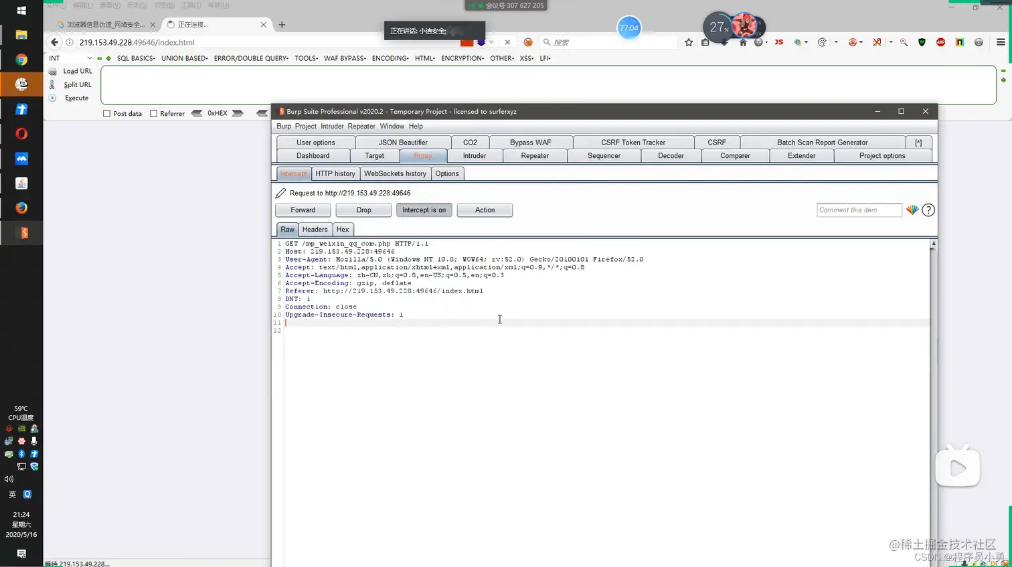Click the Burp highlight color picker icon
The height and width of the screenshot is (567, 1012).
[912, 210]
